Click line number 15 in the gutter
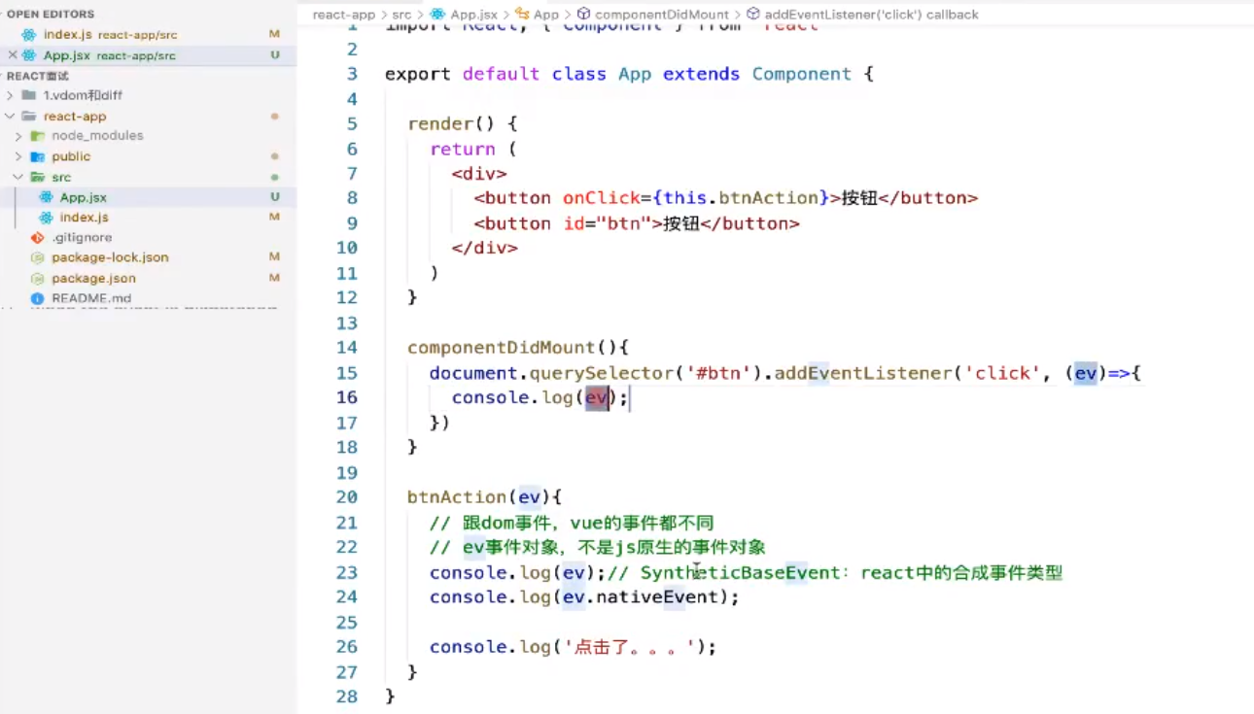 (348, 373)
